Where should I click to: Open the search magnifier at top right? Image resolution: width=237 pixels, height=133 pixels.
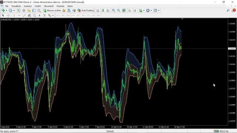pyautogui.click(x=228, y=10)
